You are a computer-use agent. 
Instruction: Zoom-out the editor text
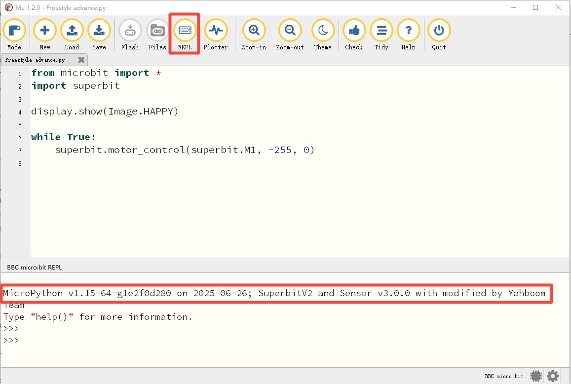pos(290,35)
